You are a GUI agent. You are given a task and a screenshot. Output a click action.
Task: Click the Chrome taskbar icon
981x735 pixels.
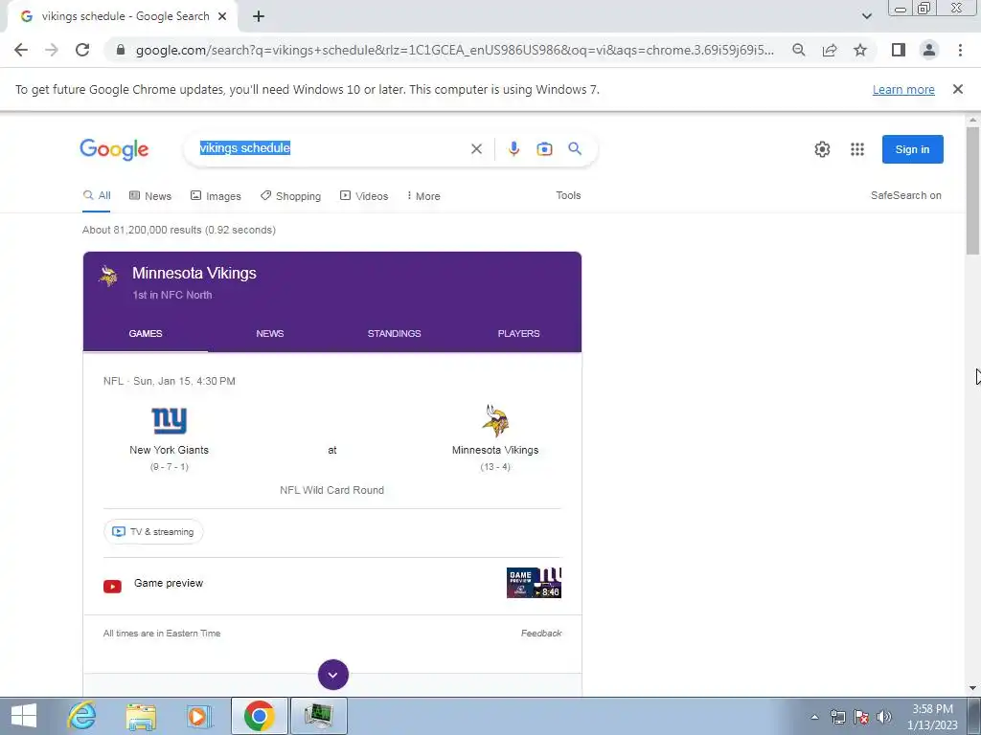(x=259, y=716)
